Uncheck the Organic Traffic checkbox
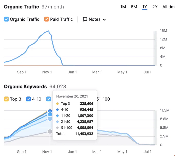 [6, 19]
